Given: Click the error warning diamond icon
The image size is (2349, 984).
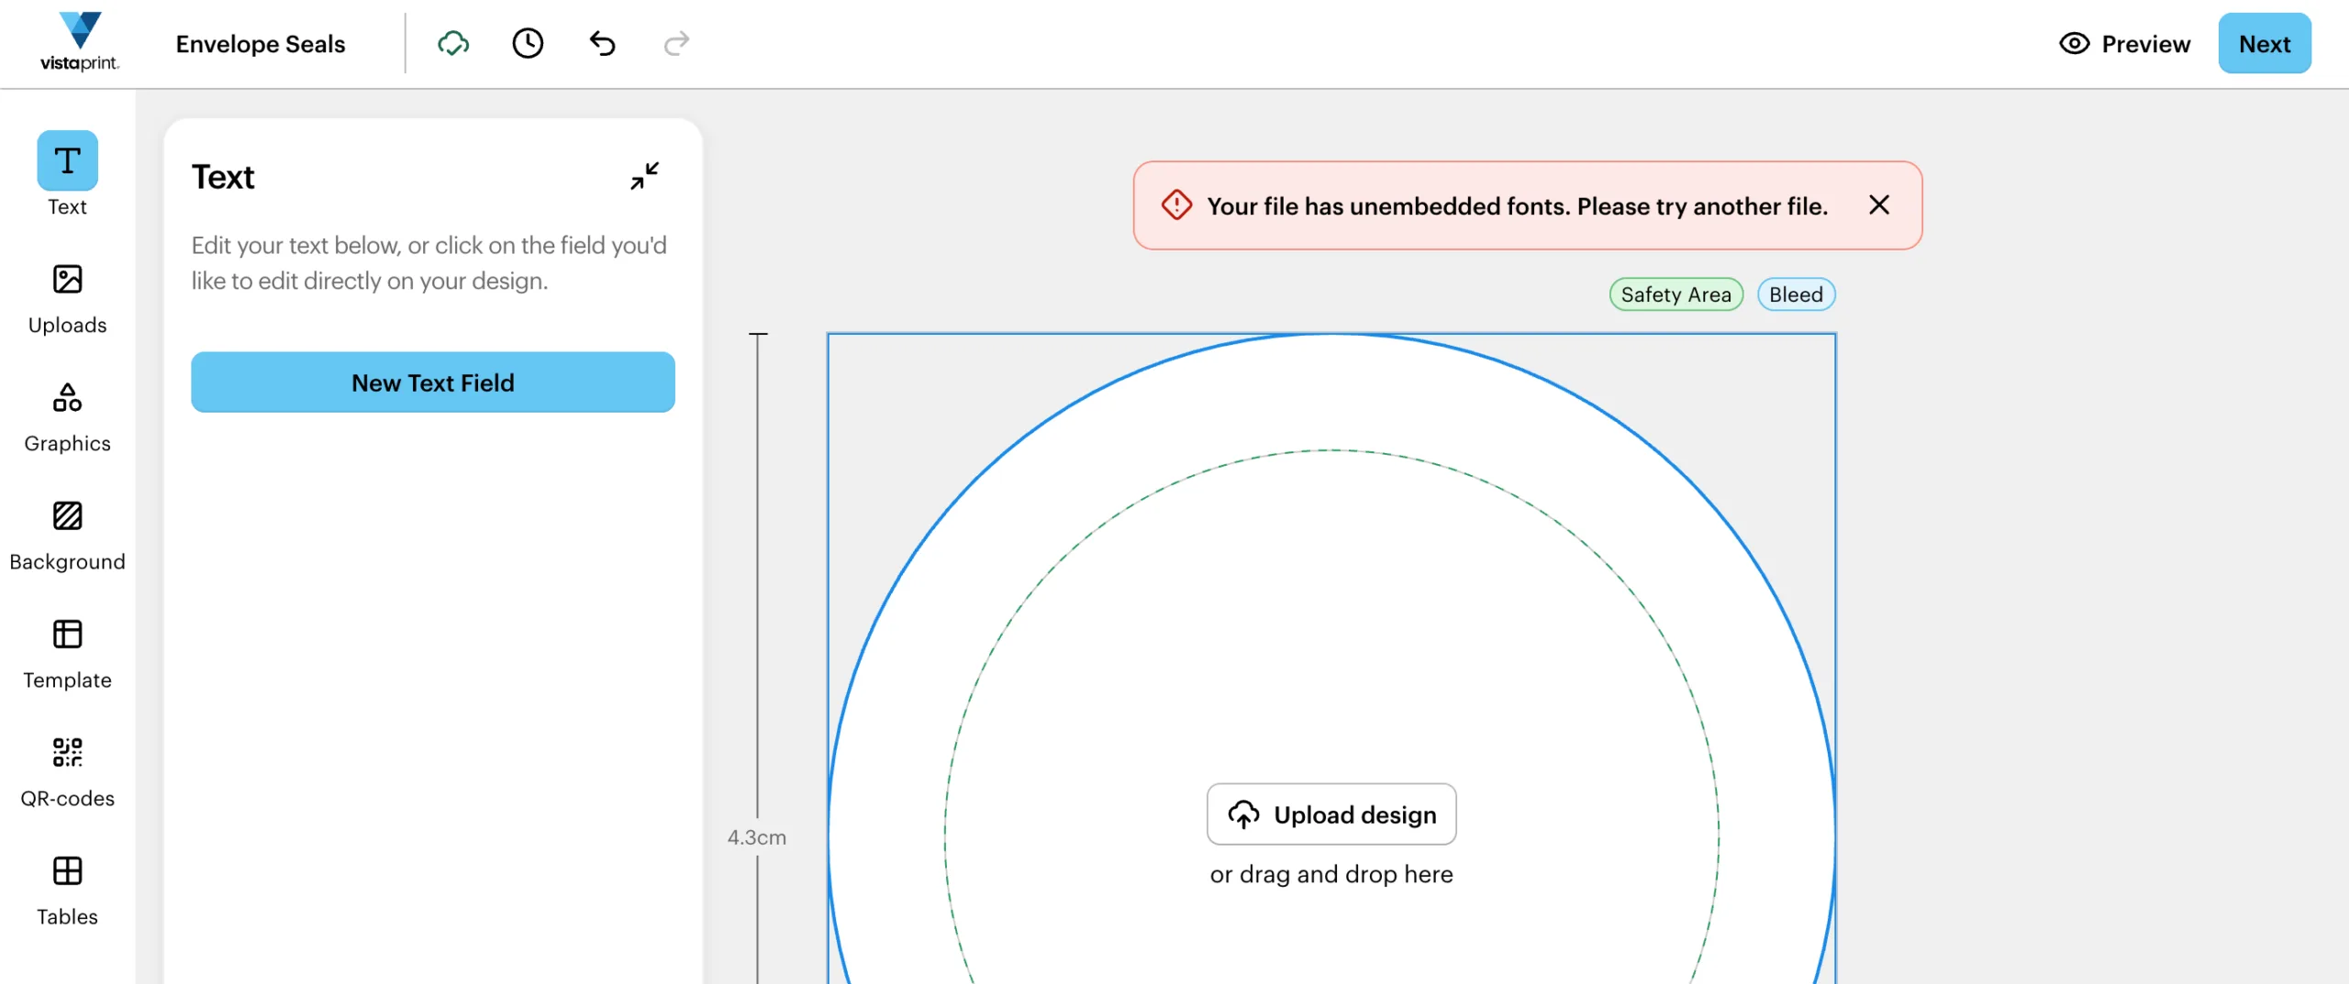Looking at the screenshot, I should [x=1176, y=205].
